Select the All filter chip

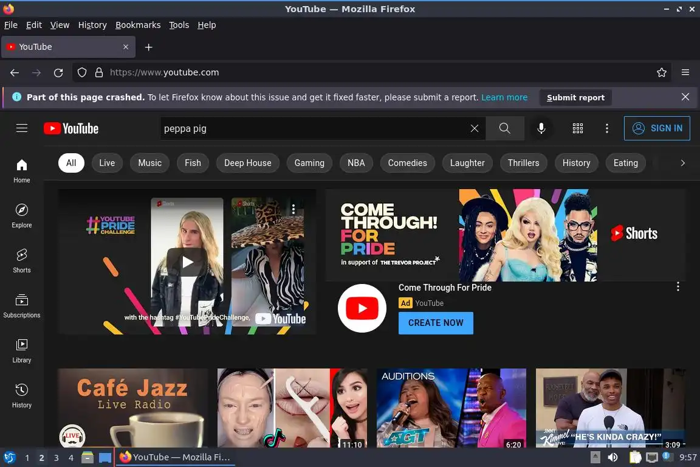[71, 163]
